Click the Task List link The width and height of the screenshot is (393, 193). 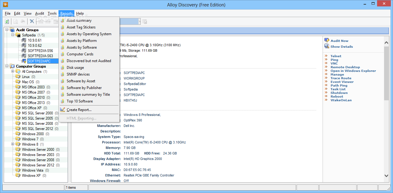338,89
